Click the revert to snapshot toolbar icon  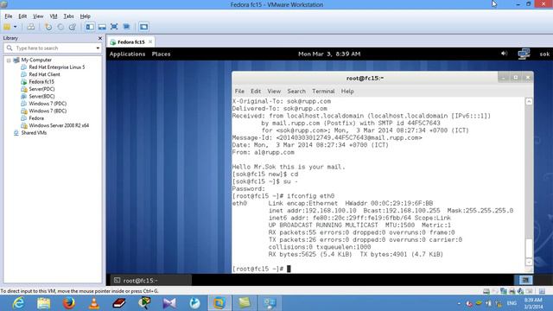click(60, 27)
